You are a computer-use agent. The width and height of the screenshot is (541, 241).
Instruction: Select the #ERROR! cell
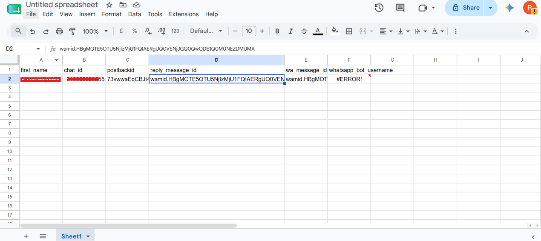click(349, 79)
